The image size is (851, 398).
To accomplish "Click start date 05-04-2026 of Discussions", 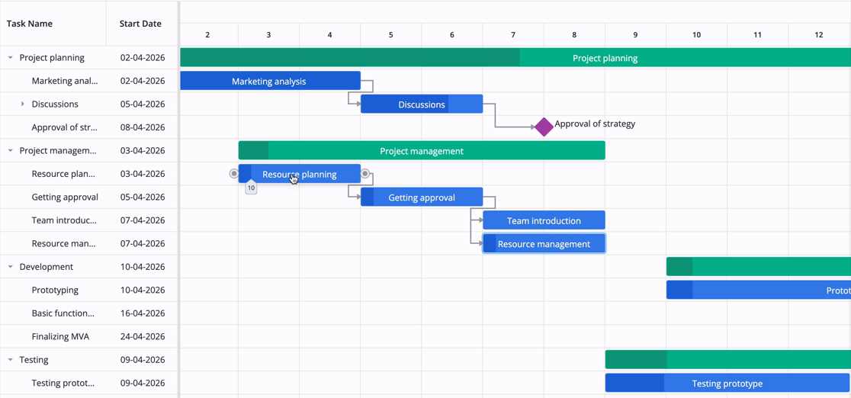I will (x=142, y=104).
